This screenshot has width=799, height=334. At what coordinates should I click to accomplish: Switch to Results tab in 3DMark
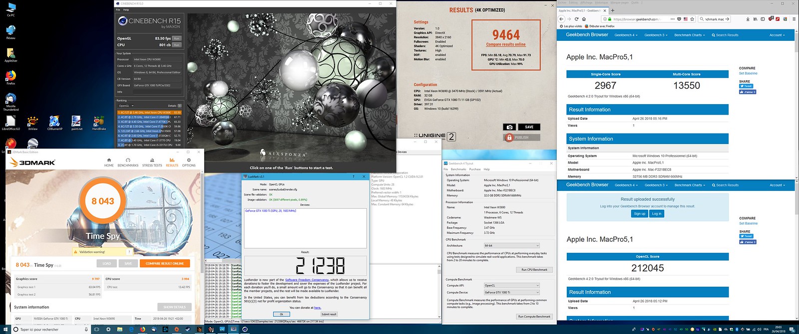tap(172, 163)
